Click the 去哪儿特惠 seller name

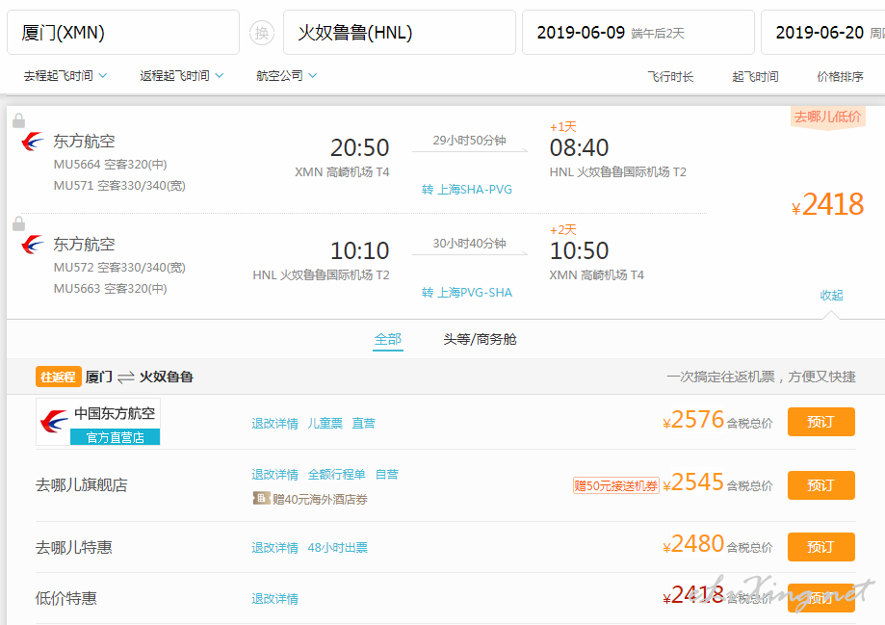pyautogui.click(x=74, y=547)
